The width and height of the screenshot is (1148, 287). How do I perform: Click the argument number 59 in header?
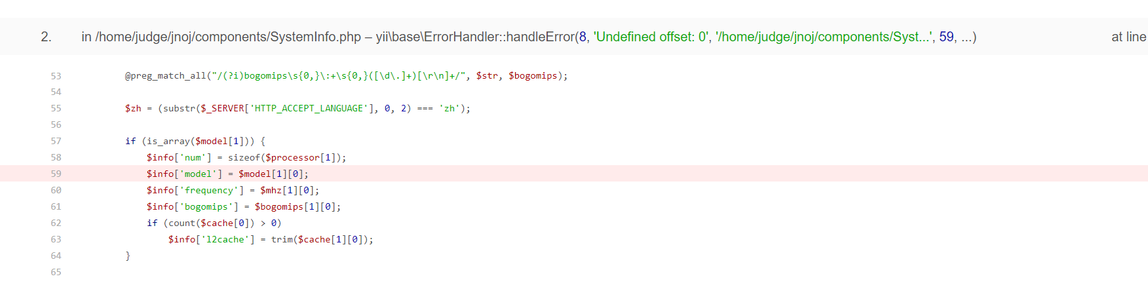pos(946,37)
